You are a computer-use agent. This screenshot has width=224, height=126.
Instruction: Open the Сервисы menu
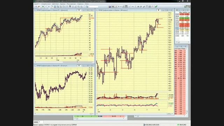80,4
